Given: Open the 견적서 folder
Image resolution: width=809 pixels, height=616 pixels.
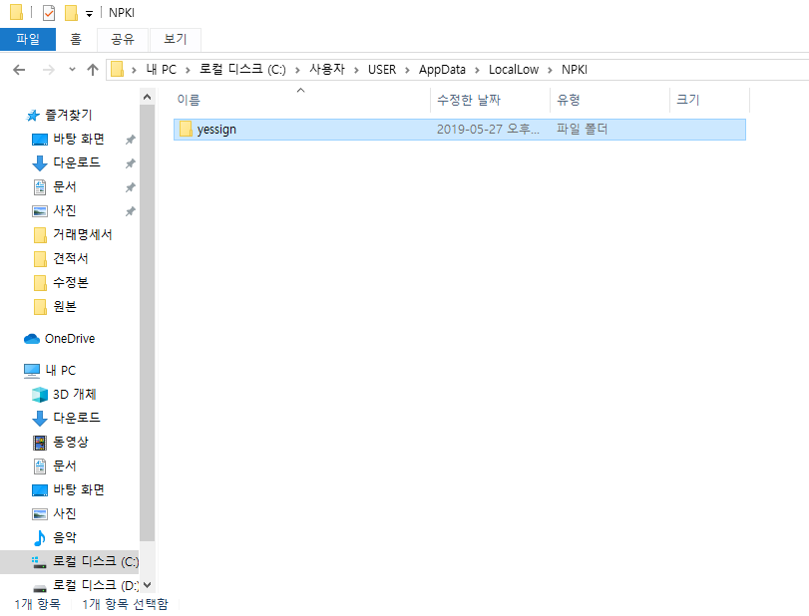Looking at the screenshot, I should coord(71,258).
